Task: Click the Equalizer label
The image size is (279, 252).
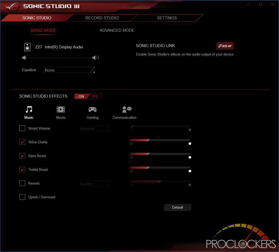Action: click(29, 70)
